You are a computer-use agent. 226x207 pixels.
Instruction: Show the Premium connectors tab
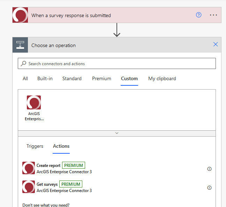coord(101,78)
